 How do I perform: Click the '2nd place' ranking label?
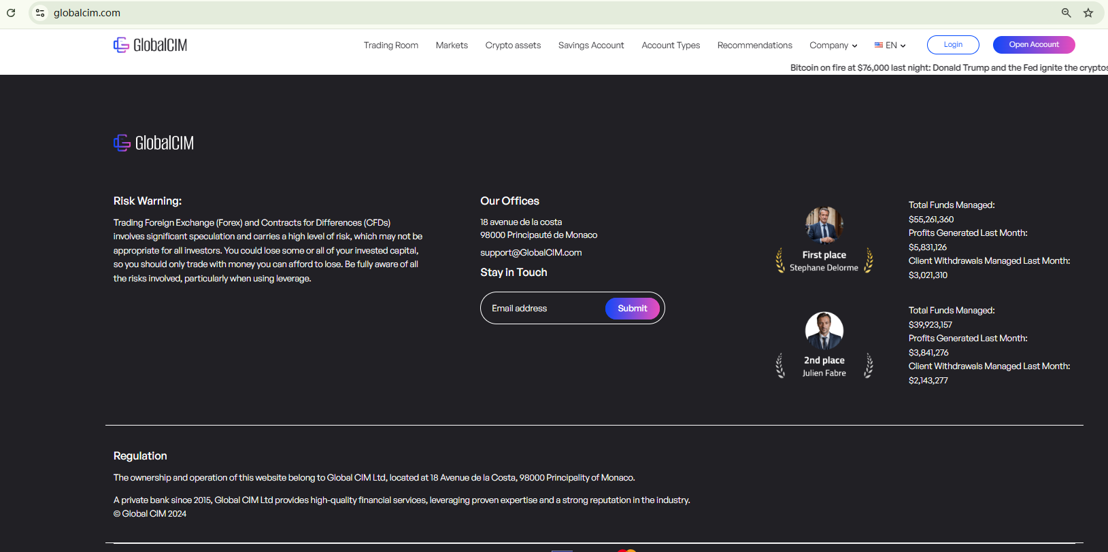coord(824,360)
